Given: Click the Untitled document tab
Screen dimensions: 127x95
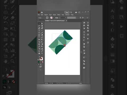Looking at the screenshot, I should pyautogui.click(x=55, y=21).
